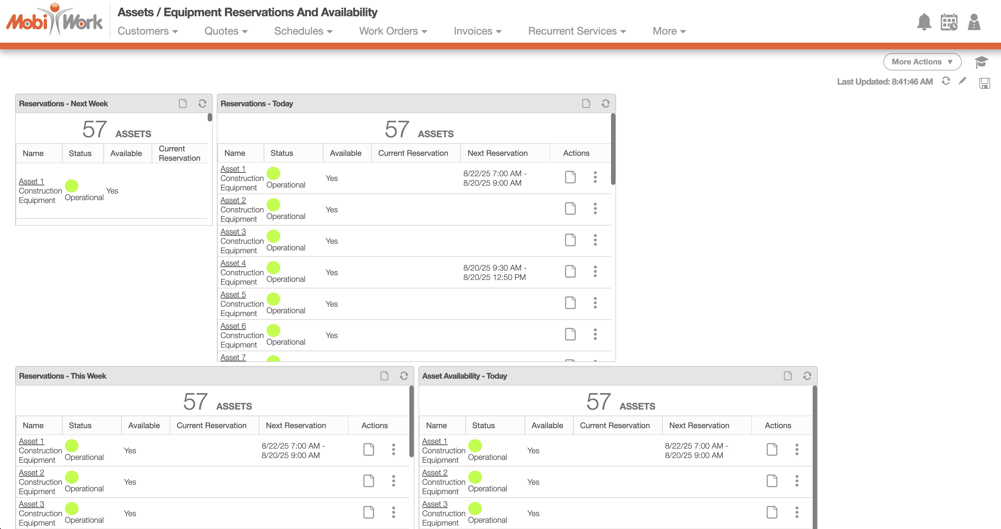The image size is (1001, 529).
Task: Click document icon for Asset 2 in Today
Action: click(x=570, y=209)
